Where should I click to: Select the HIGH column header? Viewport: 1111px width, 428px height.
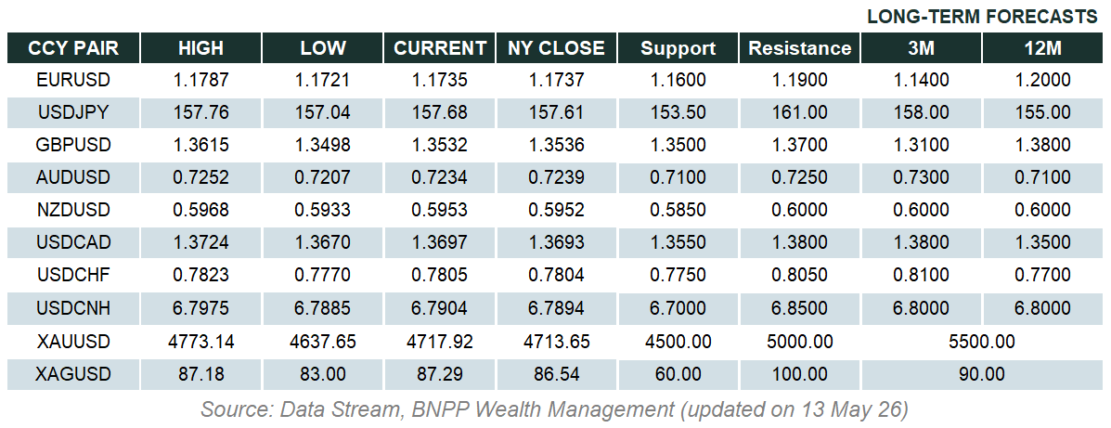(x=201, y=47)
